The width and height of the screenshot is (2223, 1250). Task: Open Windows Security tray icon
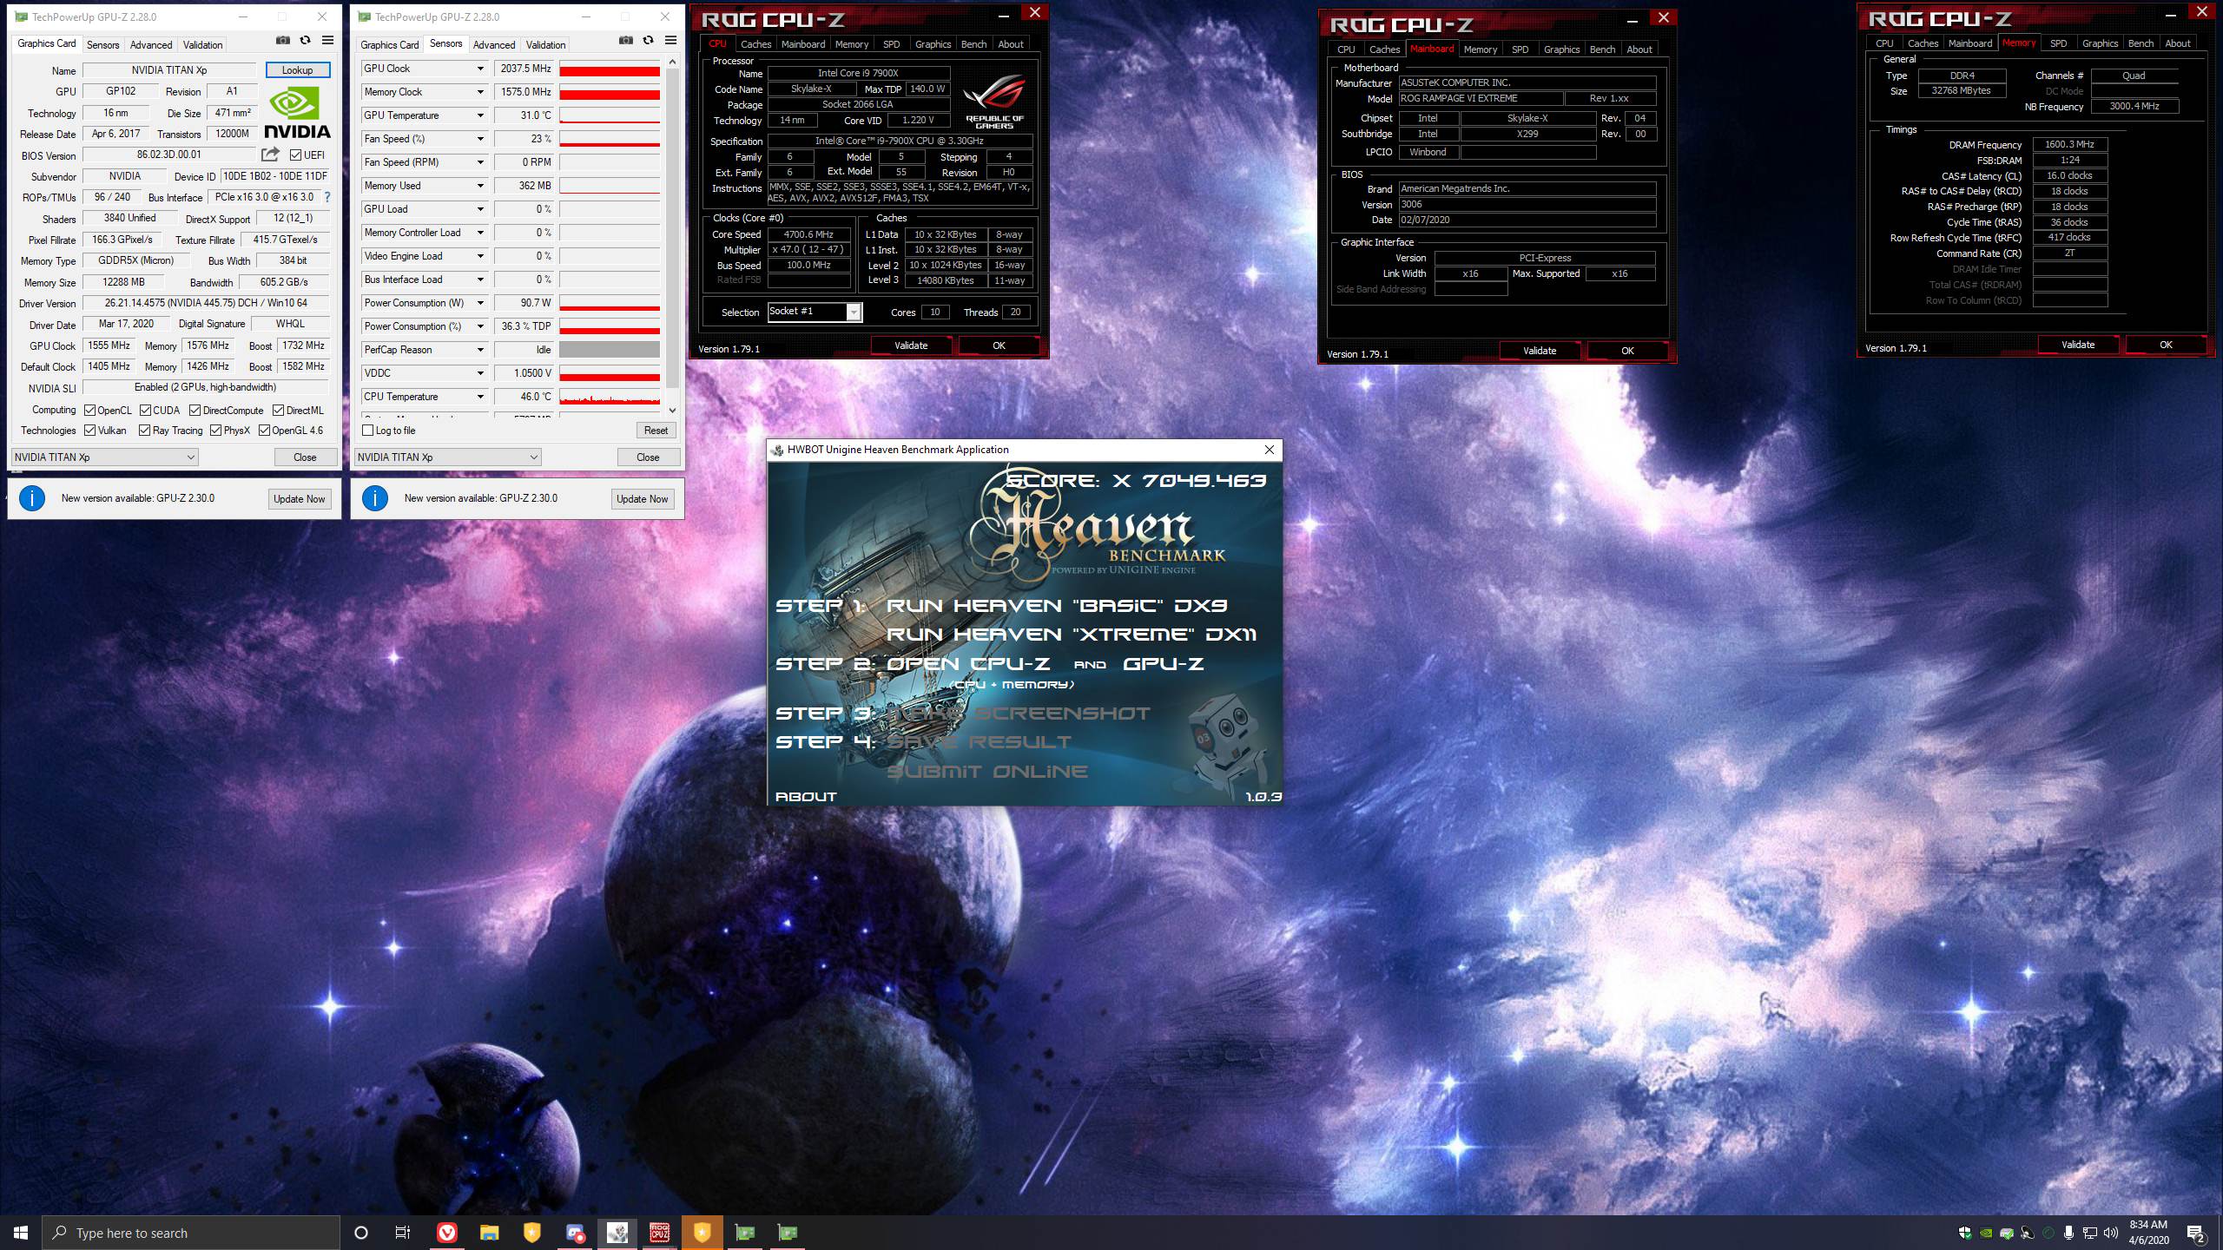(1965, 1233)
